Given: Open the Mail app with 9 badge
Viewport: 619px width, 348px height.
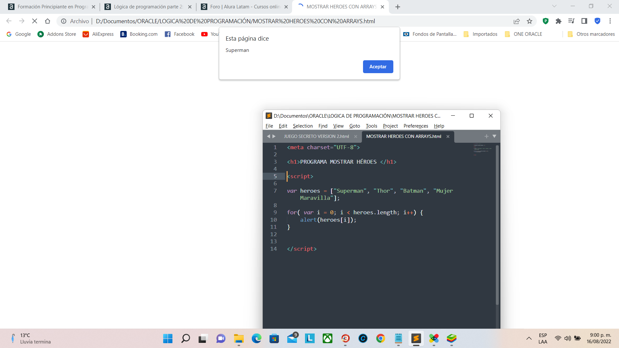Looking at the screenshot, I should 292,338.
